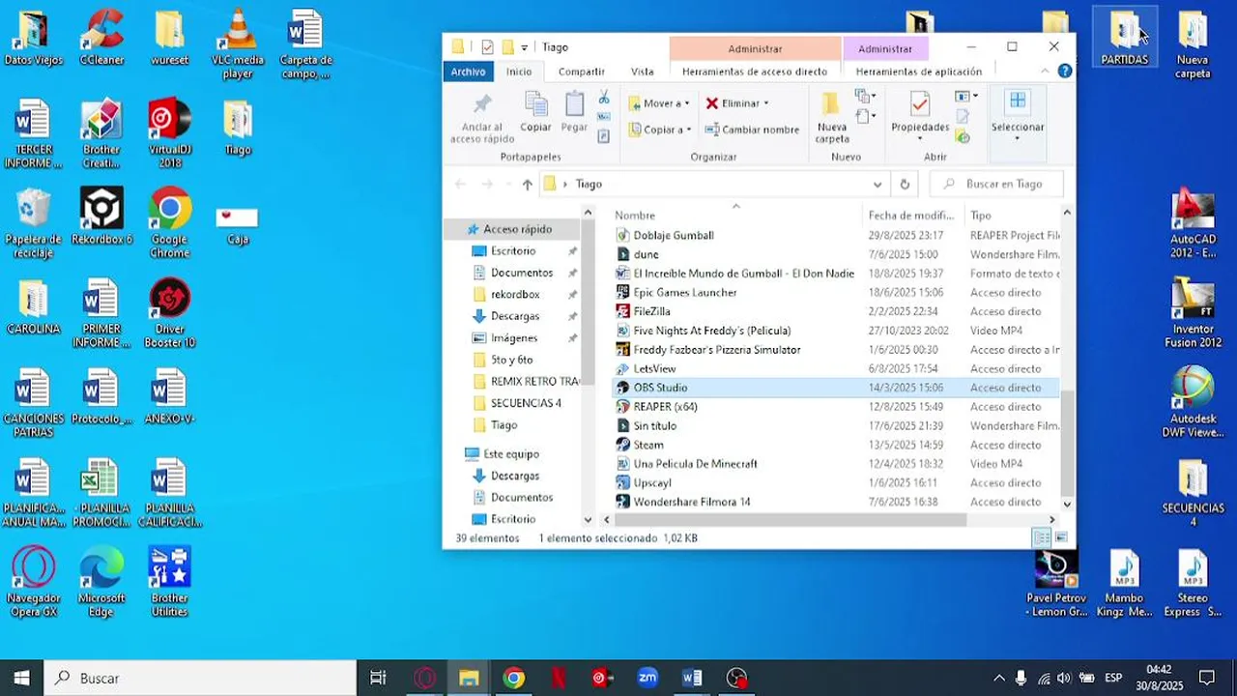Viewport: 1237px width, 696px height.
Task: Open the Eliminar dropdown arrow
Action: 766,103
